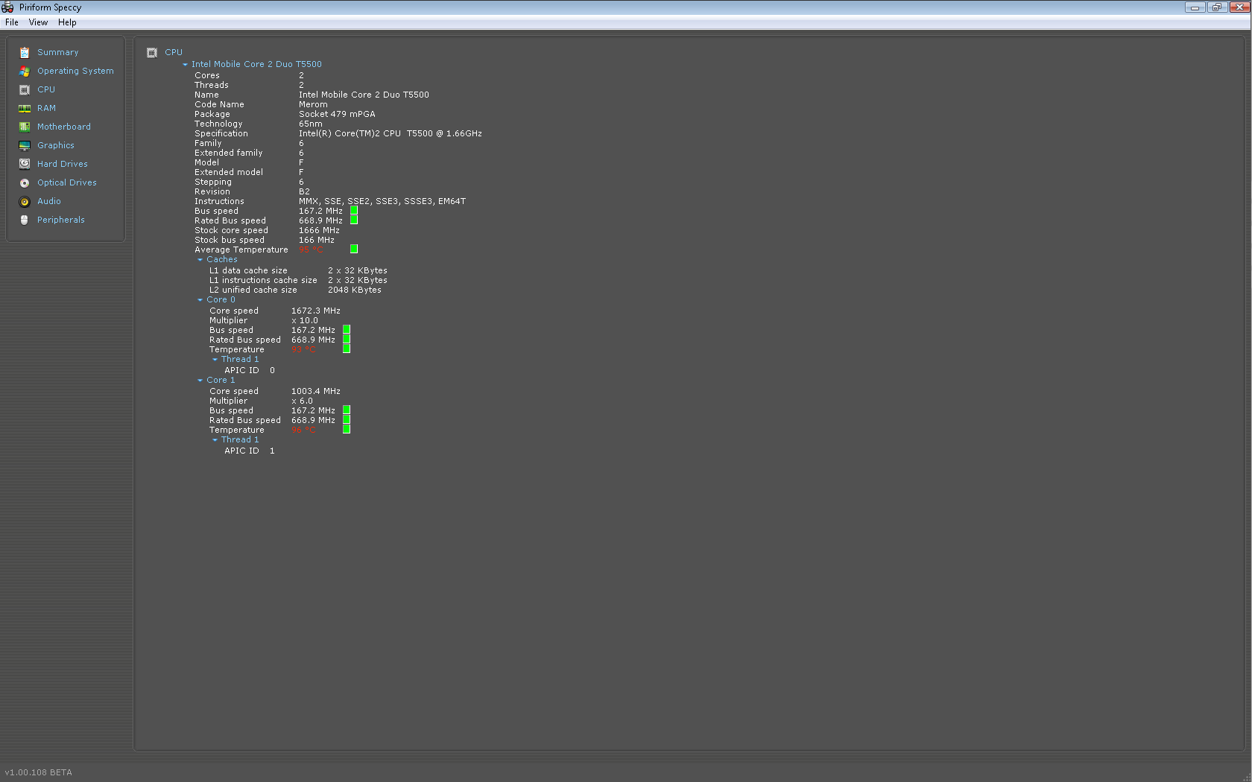Click the 'B2' revision value
This screenshot has height=782, width=1252.
coord(304,191)
